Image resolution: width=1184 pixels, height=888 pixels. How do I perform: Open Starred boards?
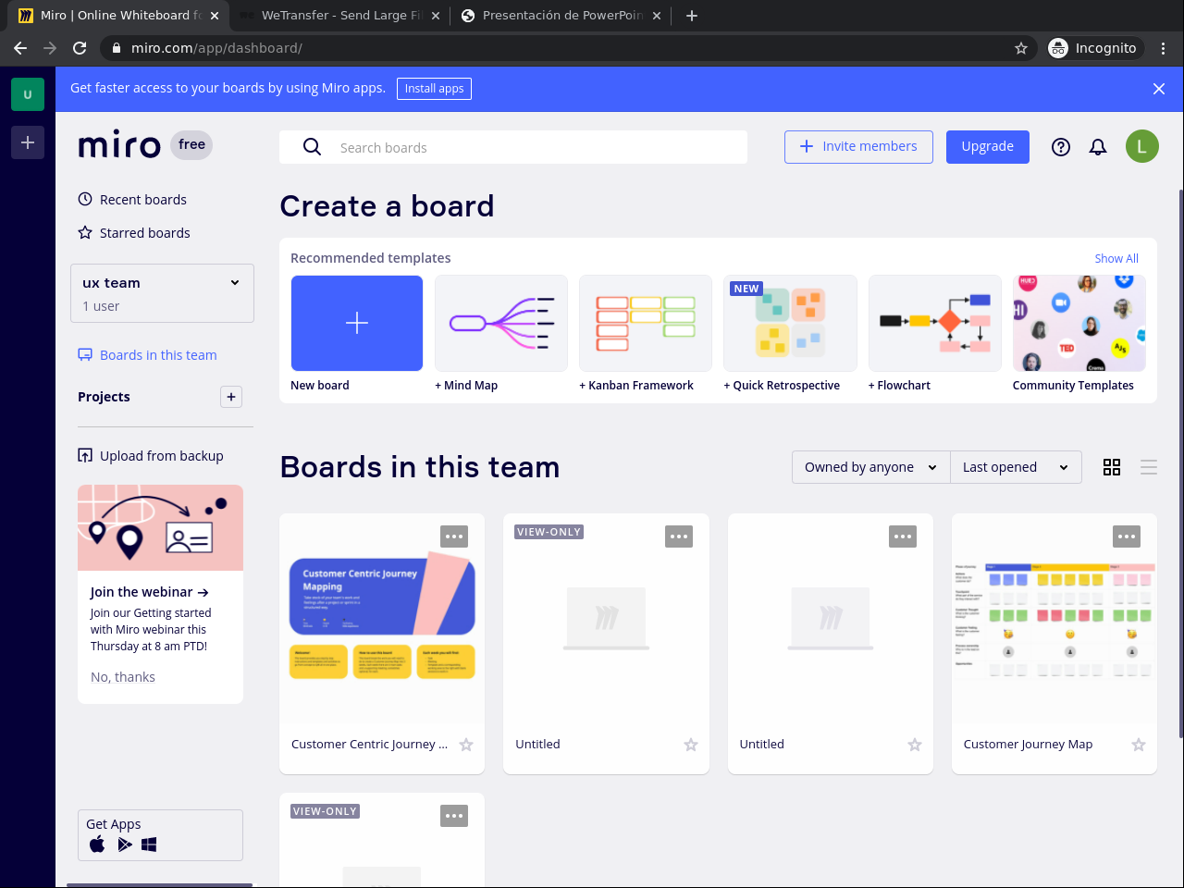134,233
